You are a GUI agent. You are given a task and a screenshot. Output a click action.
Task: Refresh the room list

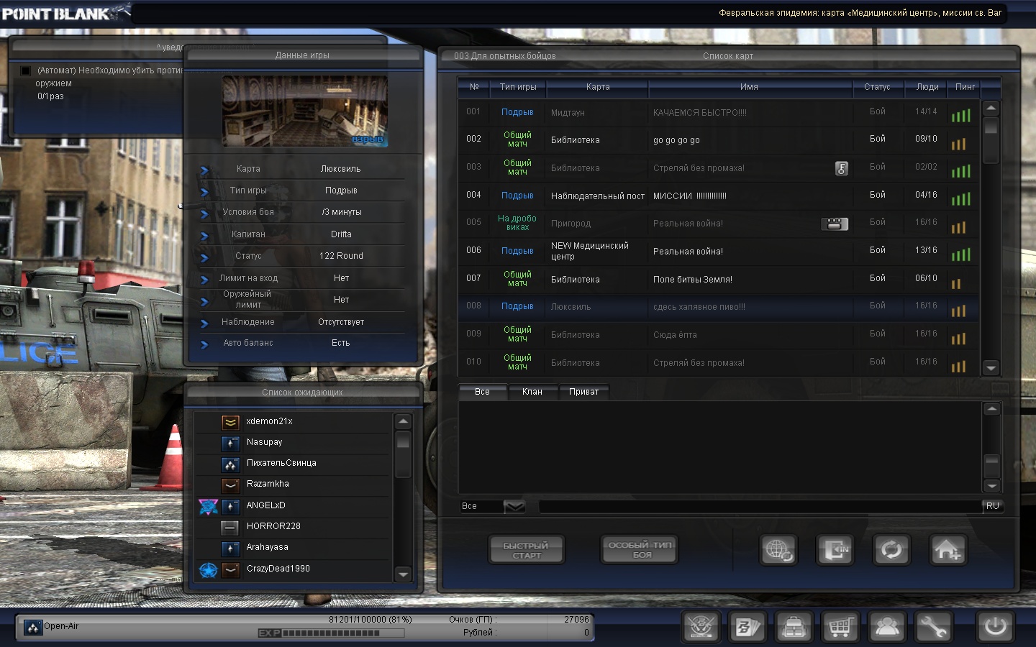pyautogui.click(x=891, y=550)
